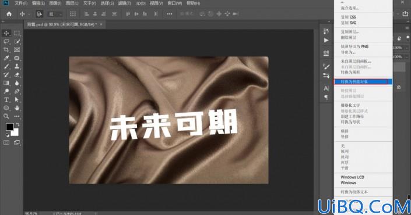Viewport: 411px width, 215px height.
Task: Click the zoom percentage field in status bar
Action: pyautogui.click(x=31, y=213)
